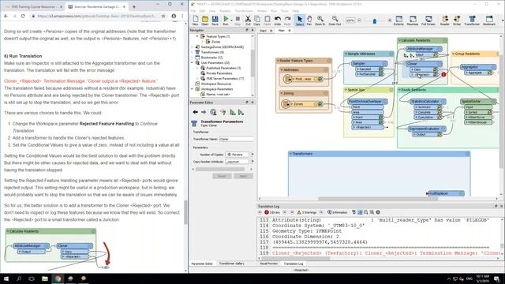Select Private Parameters in the Navigator
Image resolution: width=505 pixels, height=284 pixels.
pyautogui.click(x=219, y=73)
